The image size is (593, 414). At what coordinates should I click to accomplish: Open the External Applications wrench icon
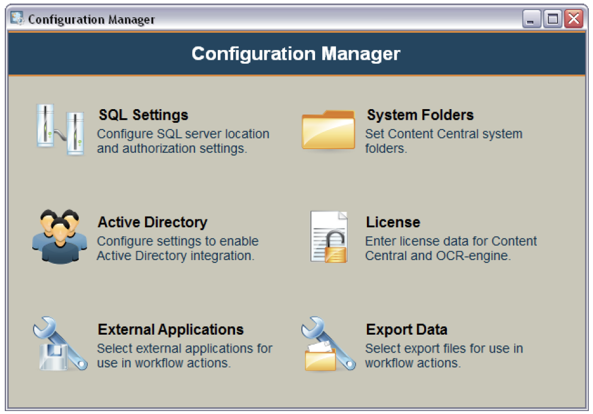pyautogui.click(x=60, y=344)
